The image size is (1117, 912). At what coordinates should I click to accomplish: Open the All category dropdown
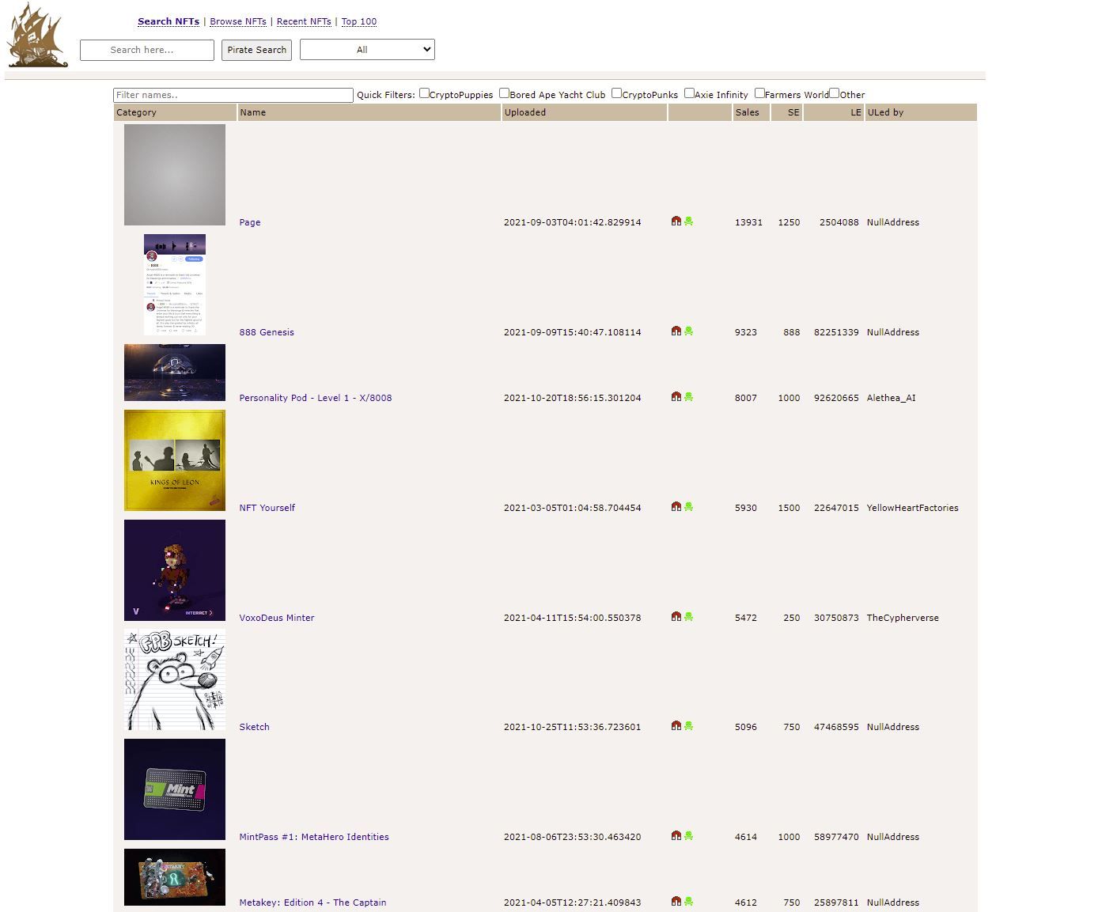click(x=367, y=50)
